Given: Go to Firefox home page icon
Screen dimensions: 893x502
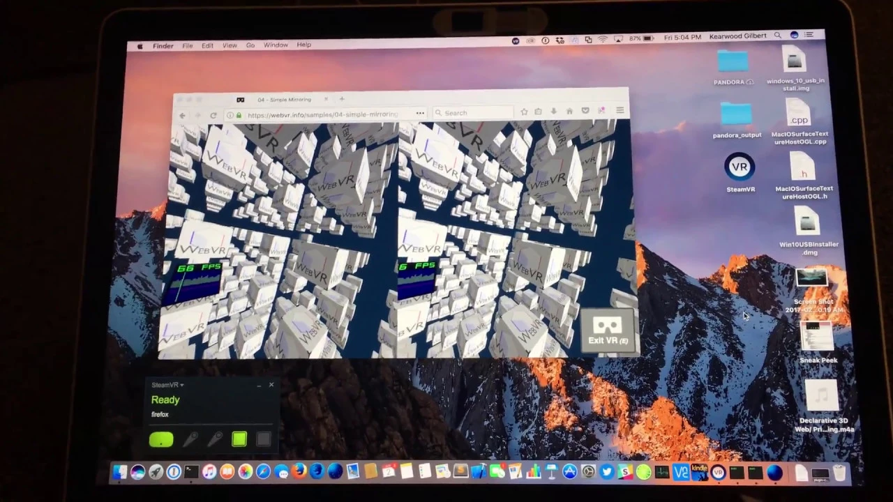Looking at the screenshot, I should (569, 112).
